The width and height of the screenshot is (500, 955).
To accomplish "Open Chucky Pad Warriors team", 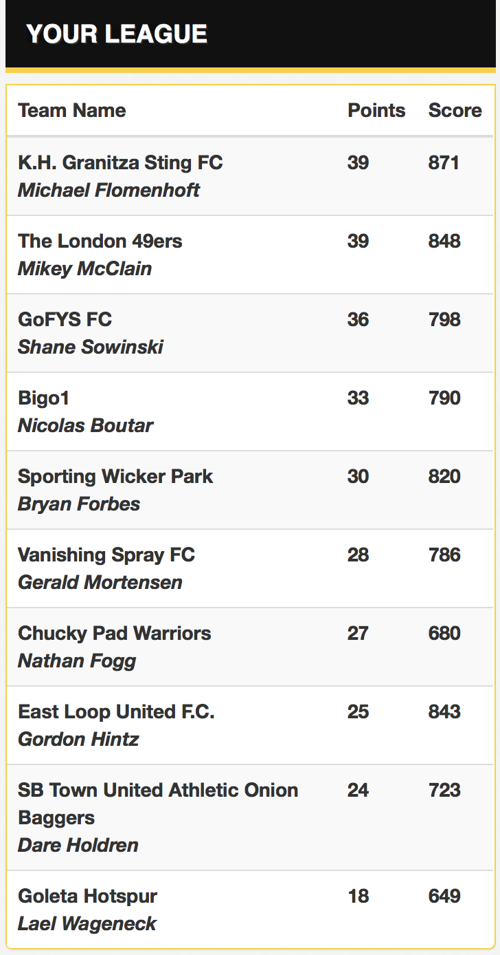I will 115,634.
